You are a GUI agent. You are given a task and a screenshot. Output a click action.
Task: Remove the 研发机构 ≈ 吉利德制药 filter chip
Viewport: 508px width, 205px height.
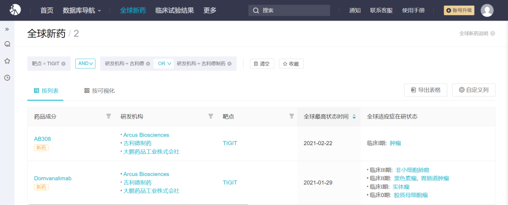230,64
